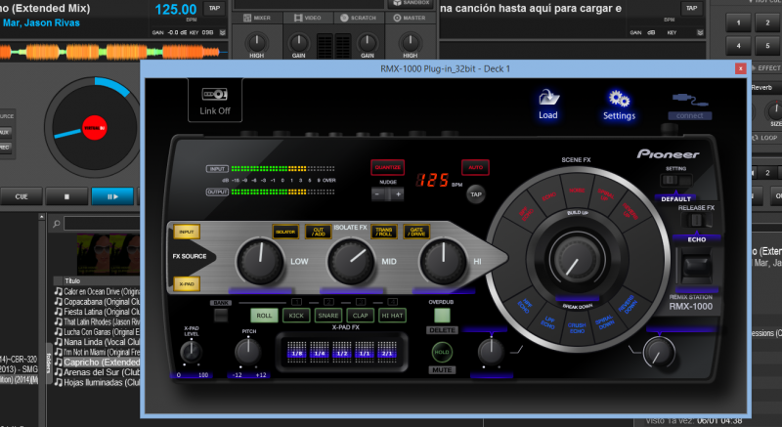The image size is (782, 427).
Task: Click the DELETE button under Overdub
Action: click(x=442, y=330)
